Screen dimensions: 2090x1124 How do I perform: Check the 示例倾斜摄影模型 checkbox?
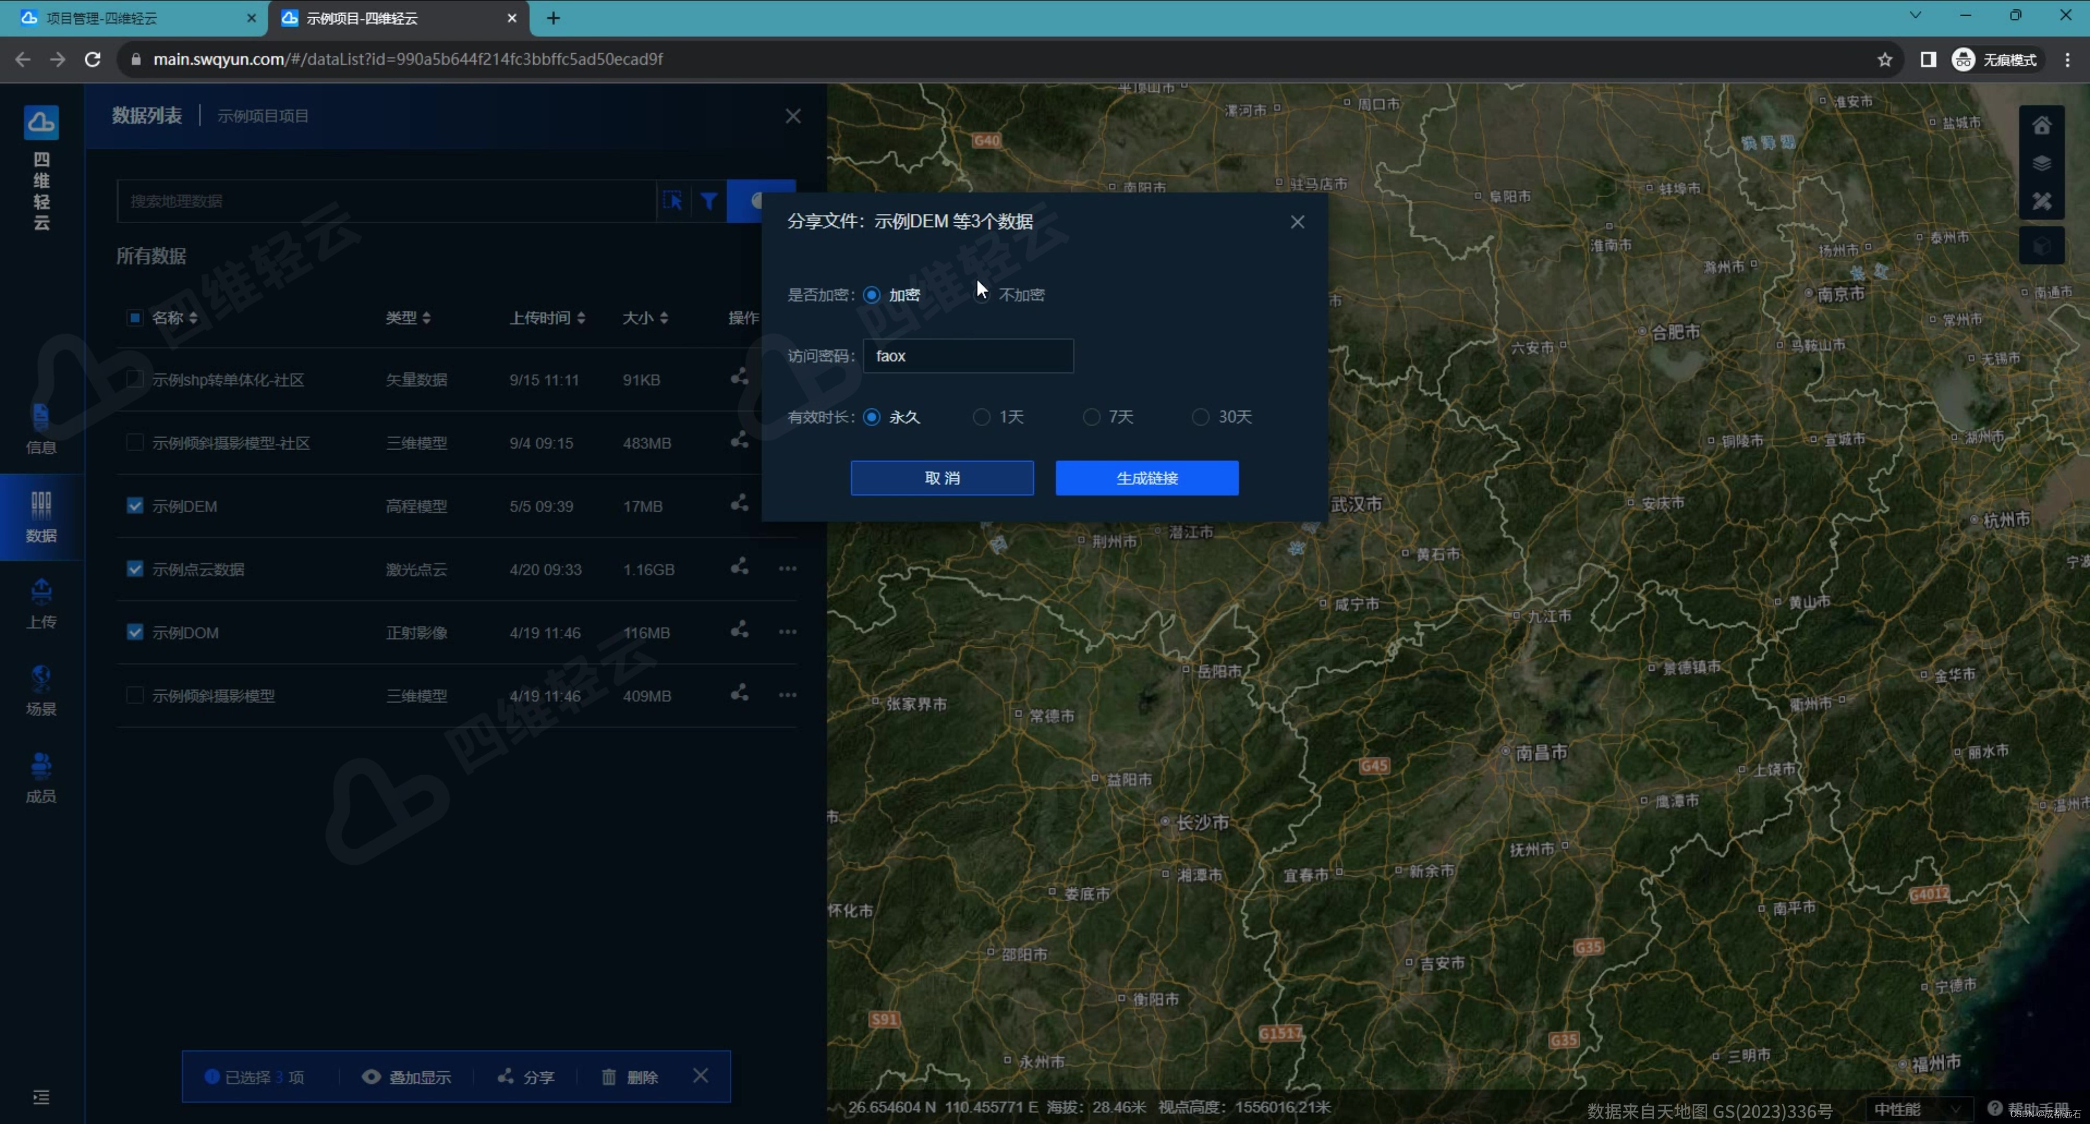pyautogui.click(x=135, y=696)
